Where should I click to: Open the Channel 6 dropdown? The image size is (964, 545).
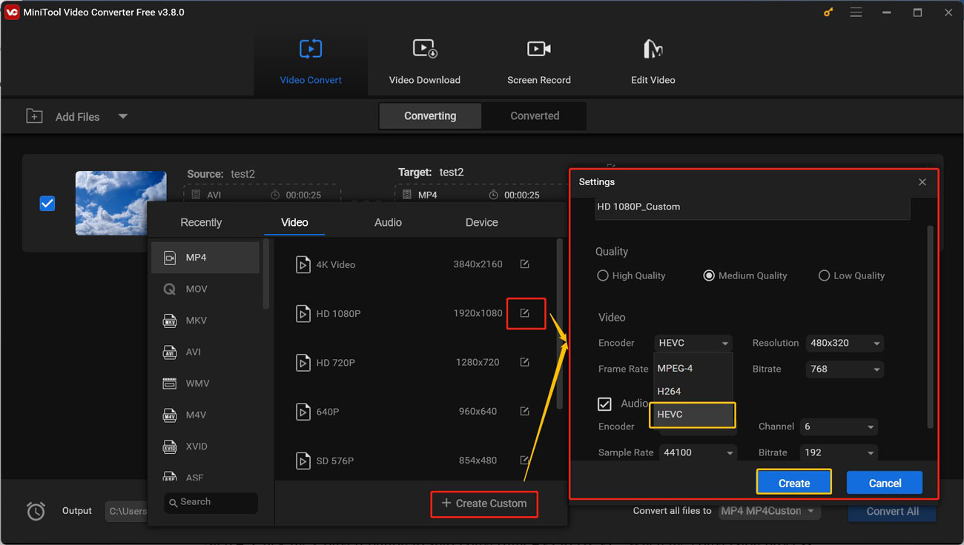pyautogui.click(x=839, y=427)
